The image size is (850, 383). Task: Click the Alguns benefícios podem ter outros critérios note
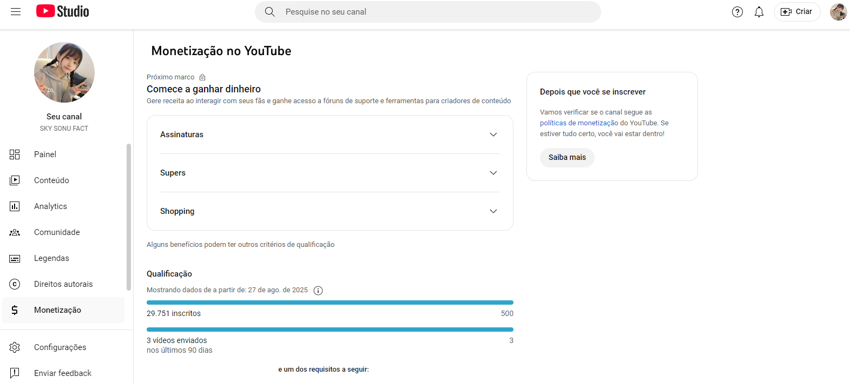click(241, 245)
